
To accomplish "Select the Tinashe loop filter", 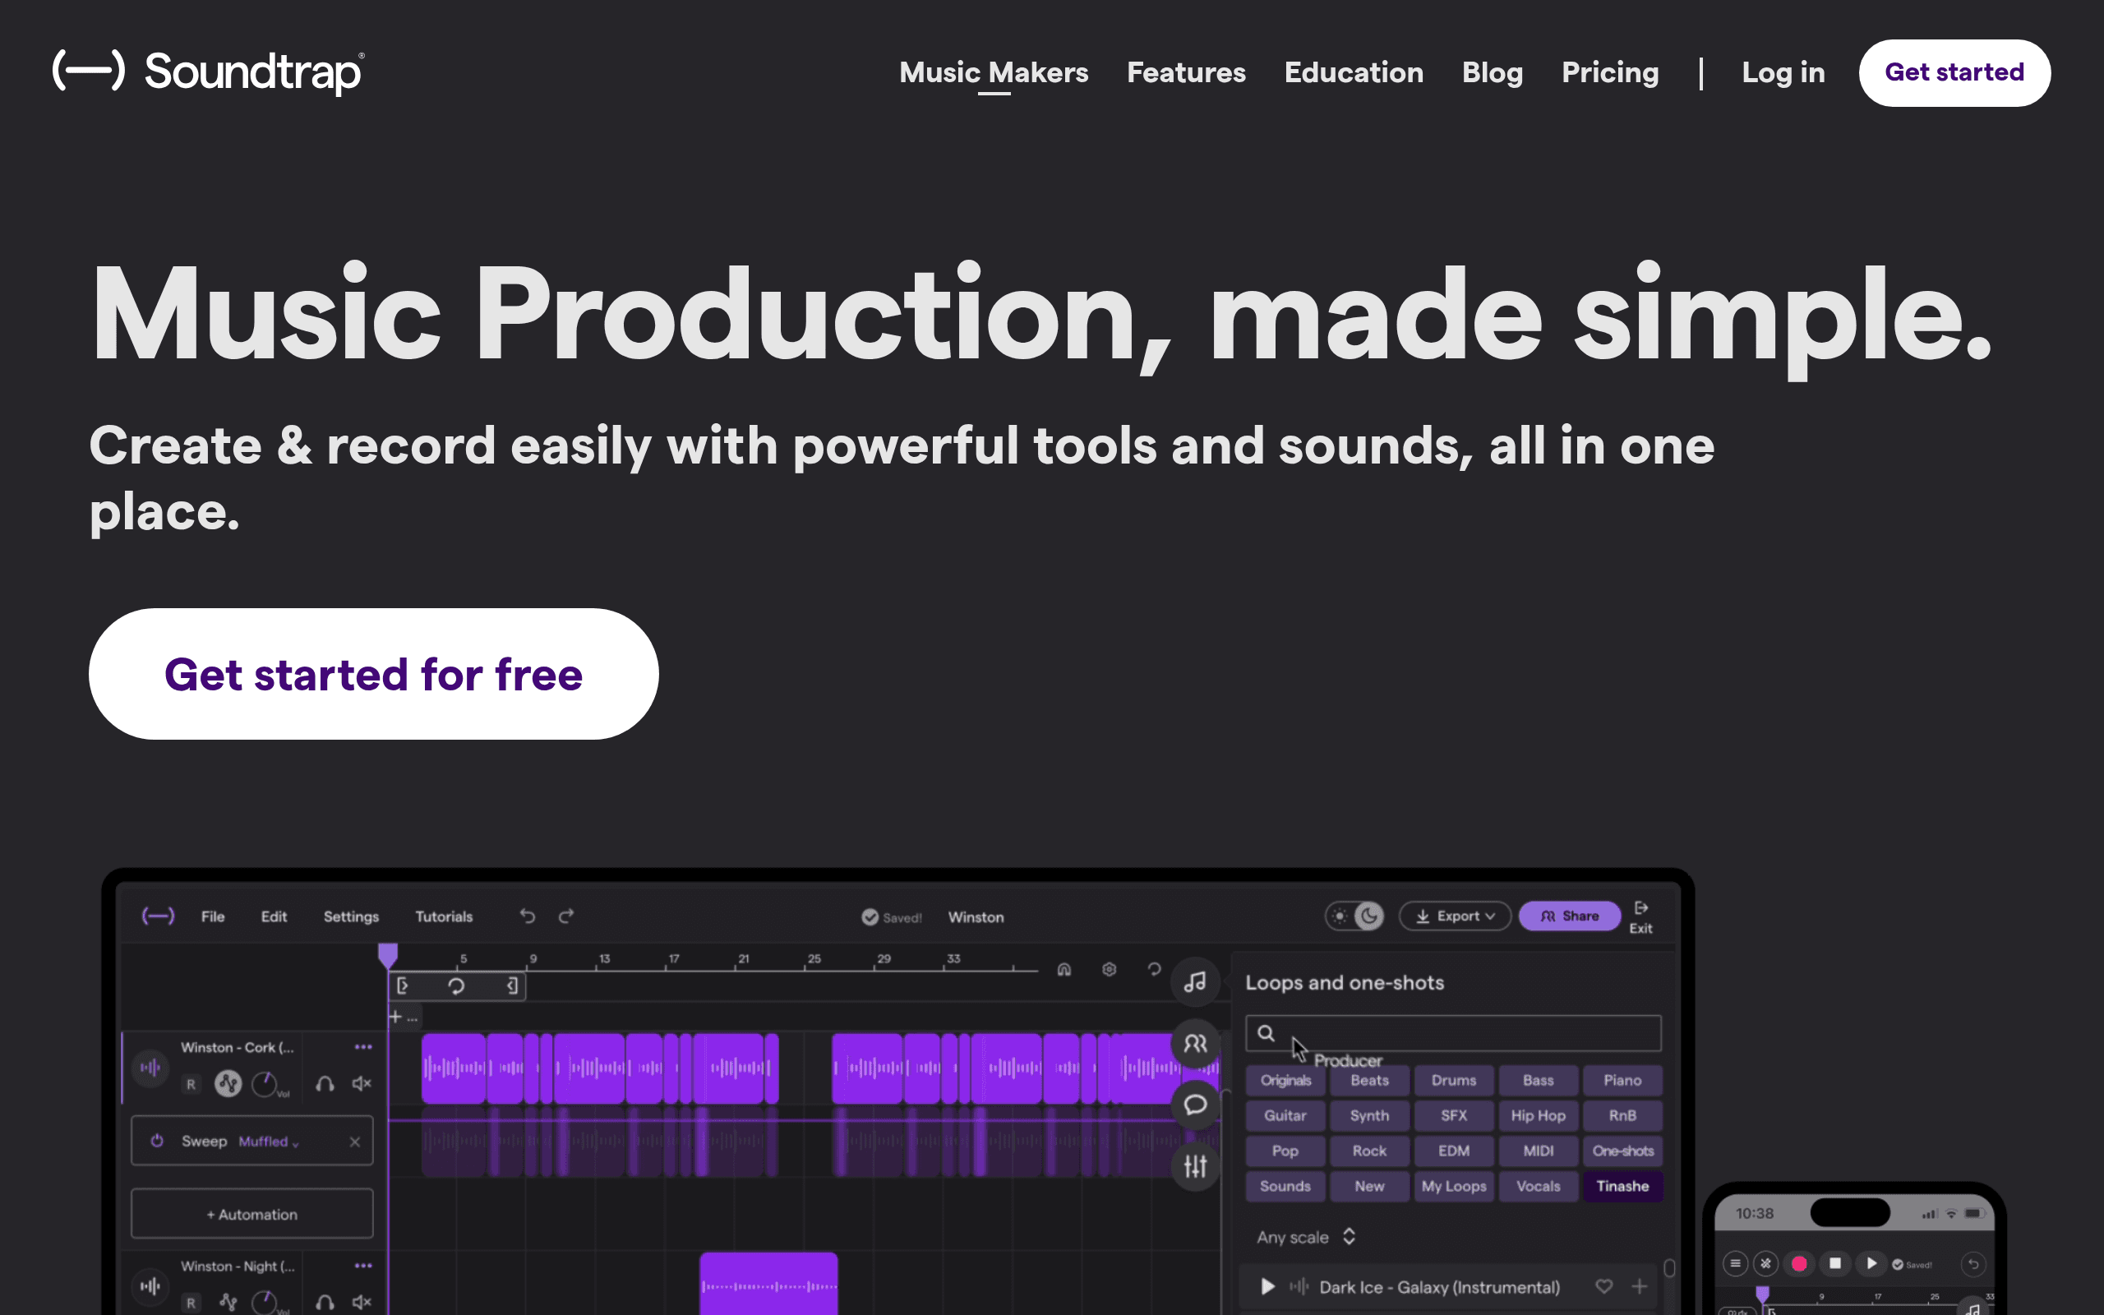I will pos(1622,1186).
